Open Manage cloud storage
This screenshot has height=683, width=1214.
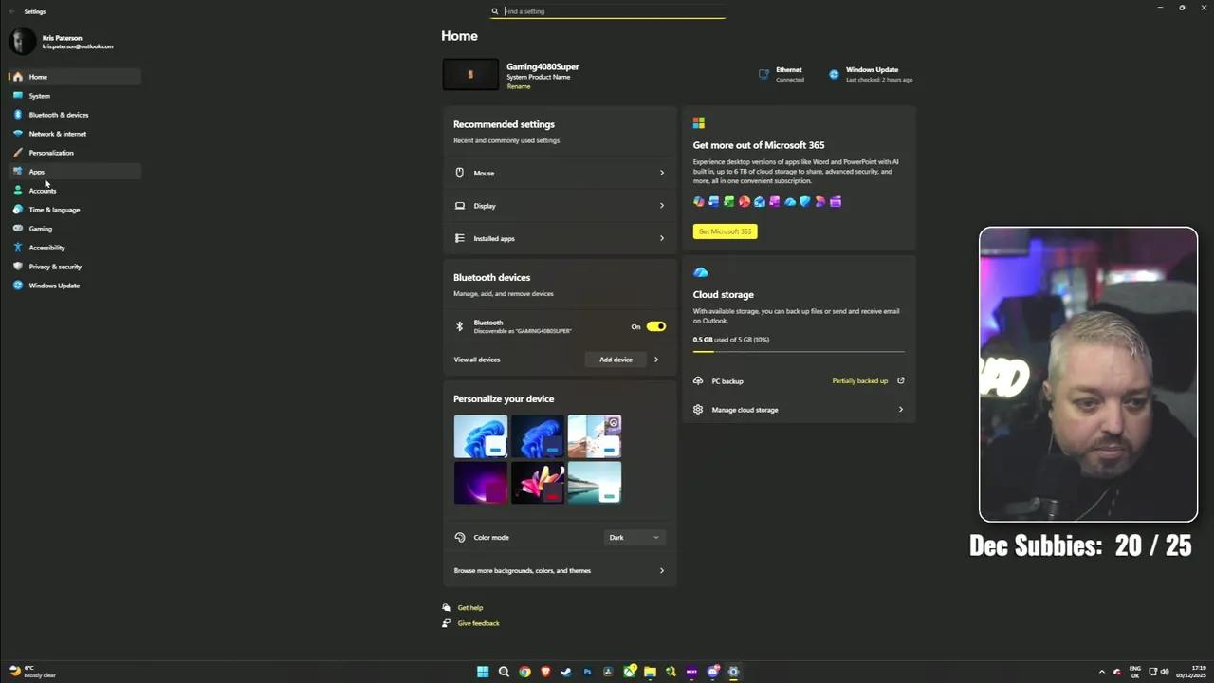pyautogui.click(x=799, y=410)
